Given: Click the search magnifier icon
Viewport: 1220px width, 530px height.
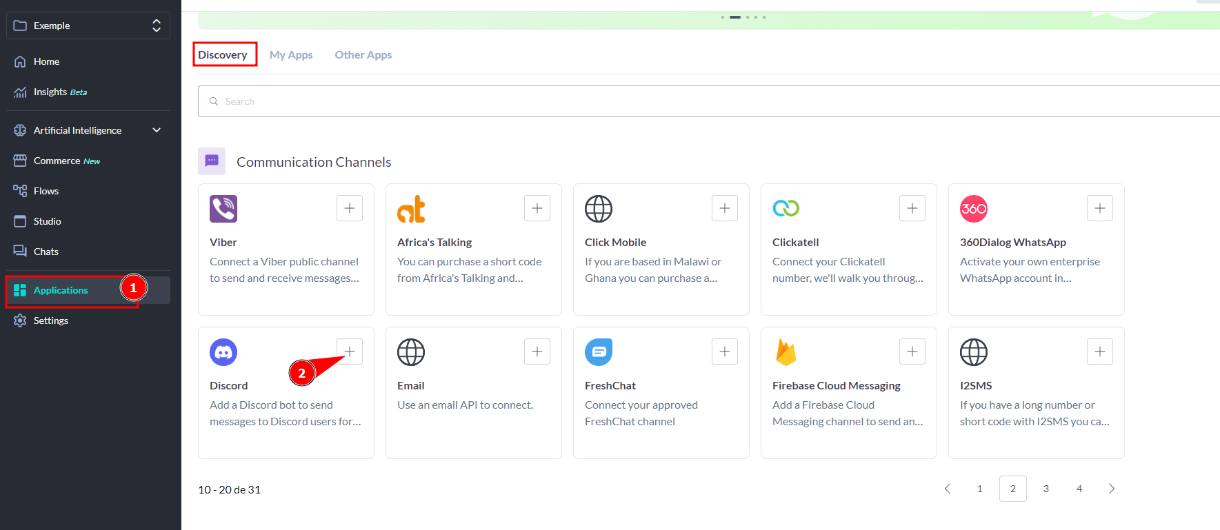Looking at the screenshot, I should [x=214, y=101].
